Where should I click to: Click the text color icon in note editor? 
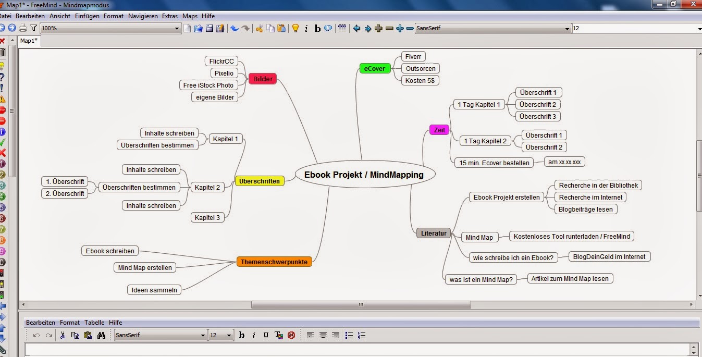pos(279,335)
